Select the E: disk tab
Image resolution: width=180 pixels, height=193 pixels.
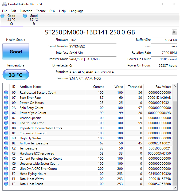click(x=34, y=20)
